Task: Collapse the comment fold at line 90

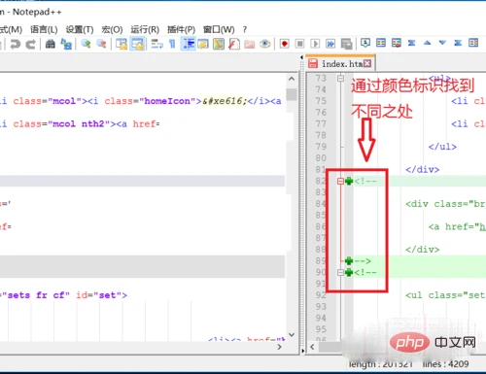Action: 340,272
